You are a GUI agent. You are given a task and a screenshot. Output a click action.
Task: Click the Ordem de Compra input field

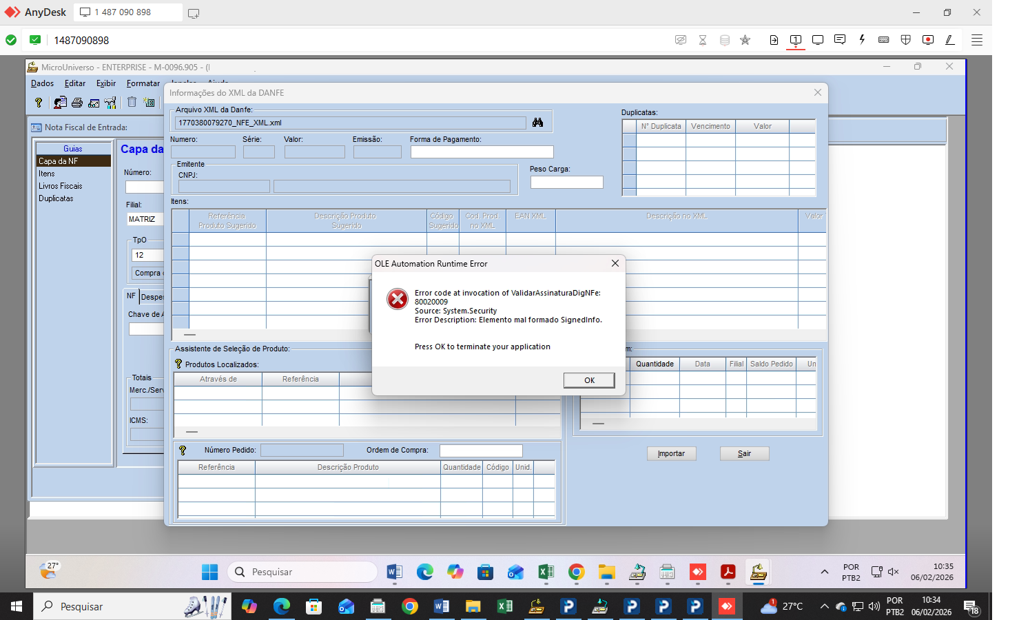point(481,451)
